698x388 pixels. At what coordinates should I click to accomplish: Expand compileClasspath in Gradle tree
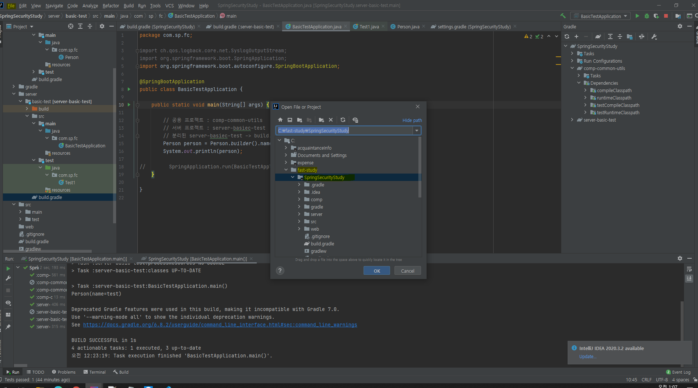coord(585,90)
